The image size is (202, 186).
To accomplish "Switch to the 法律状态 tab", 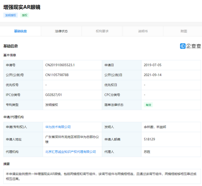I will pyautogui.click(x=61, y=31).
